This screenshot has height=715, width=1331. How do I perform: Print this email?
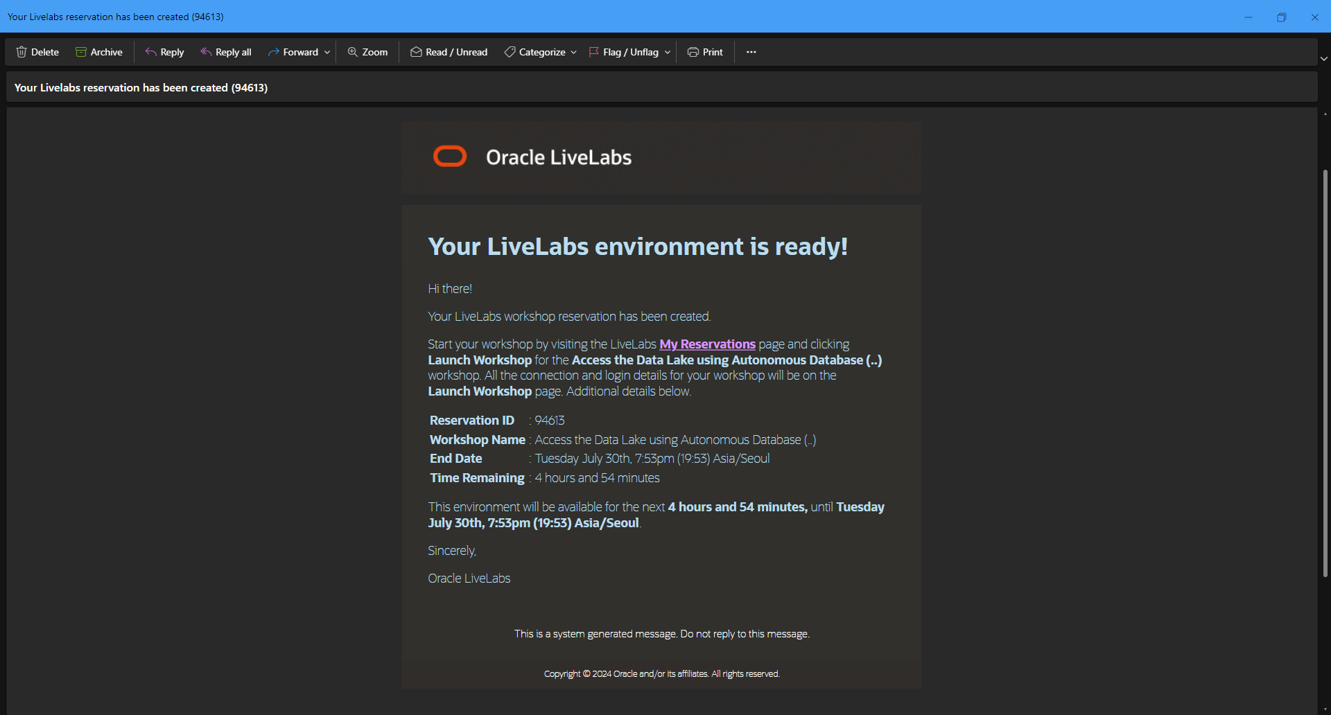pyautogui.click(x=705, y=52)
